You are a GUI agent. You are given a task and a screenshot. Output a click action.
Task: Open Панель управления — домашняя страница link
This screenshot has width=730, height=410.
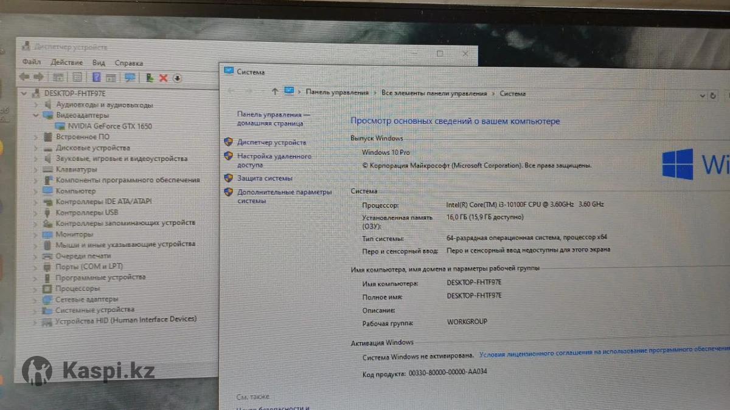[273, 118]
